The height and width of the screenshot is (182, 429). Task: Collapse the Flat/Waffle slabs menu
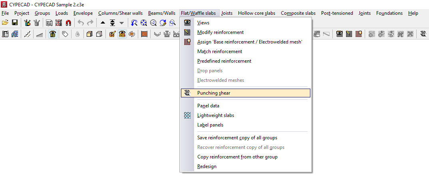click(200, 13)
